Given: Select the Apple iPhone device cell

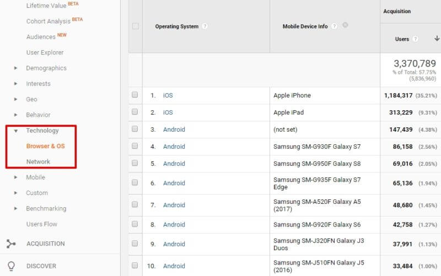Looking at the screenshot, I should point(292,95).
